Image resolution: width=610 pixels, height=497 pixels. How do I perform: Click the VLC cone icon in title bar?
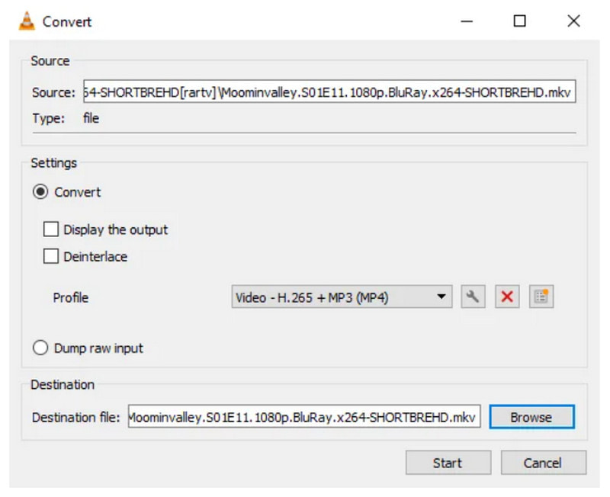tap(27, 21)
